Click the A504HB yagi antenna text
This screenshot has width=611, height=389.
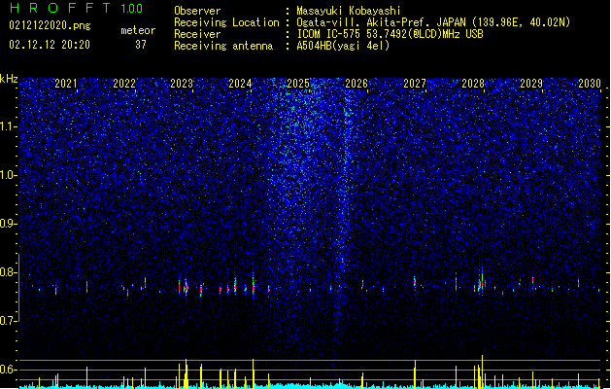(343, 46)
